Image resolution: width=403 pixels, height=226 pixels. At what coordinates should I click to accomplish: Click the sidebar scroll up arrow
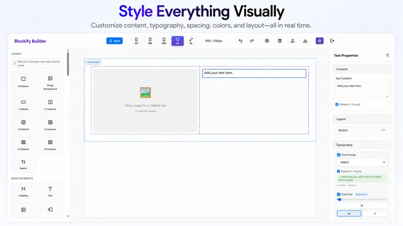click(68, 51)
